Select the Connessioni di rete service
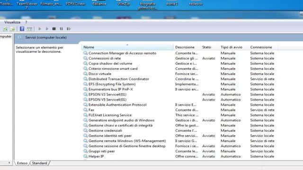Image resolution: width=303 pixels, height=170 pixels. 105,58
